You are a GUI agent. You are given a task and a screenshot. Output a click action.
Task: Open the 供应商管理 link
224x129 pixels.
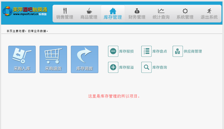pyautogui.click(x=193, y=51)
